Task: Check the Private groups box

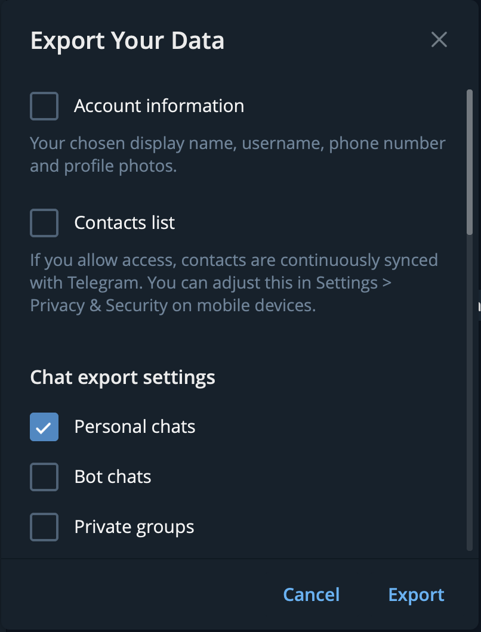Action: pyautogui.click(x=44, y=526)
